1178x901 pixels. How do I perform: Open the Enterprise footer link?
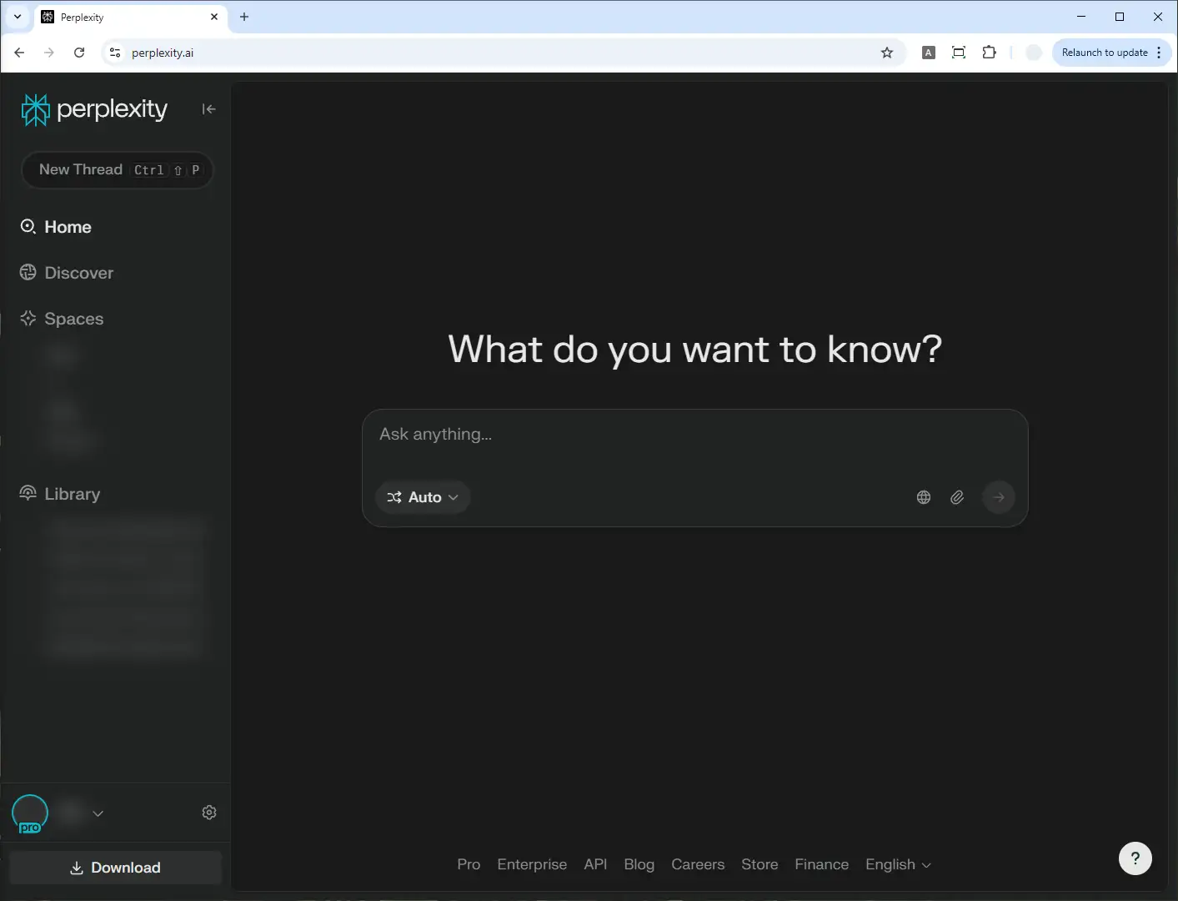pyautogui.click(x=532, y=865)
